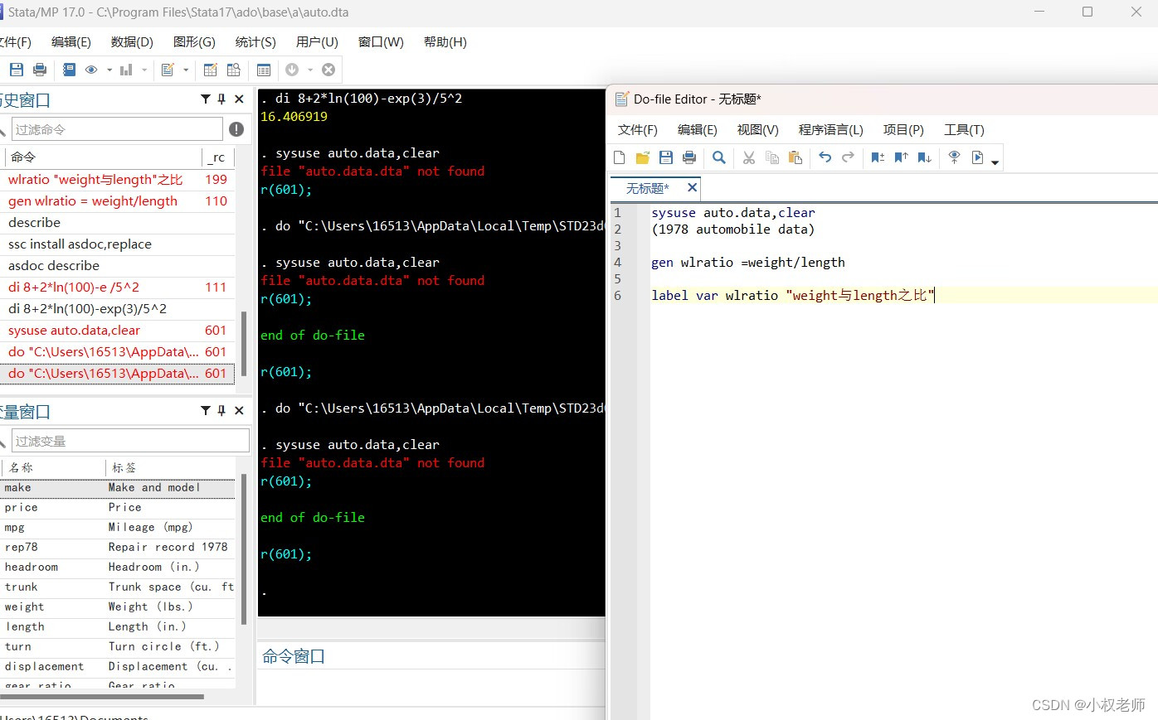Screen dimensions: 1158x720
Task: Open Stata 统计(S) menu
Action: click(x=255, y=42)
